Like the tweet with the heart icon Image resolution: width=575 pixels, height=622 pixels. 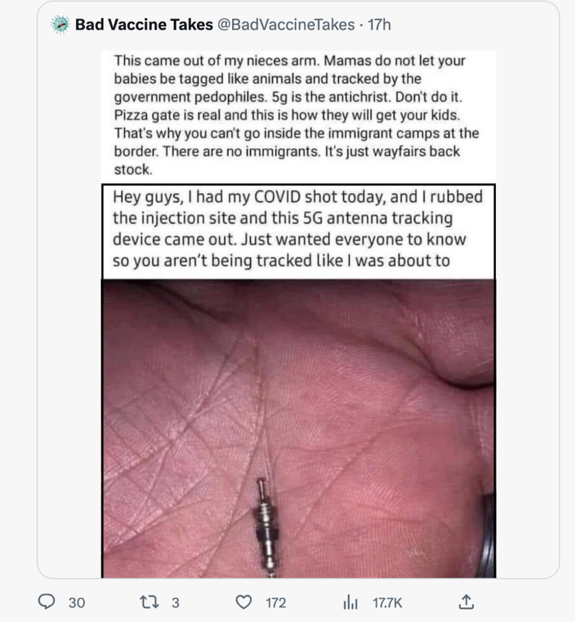[x=244, y=602]
